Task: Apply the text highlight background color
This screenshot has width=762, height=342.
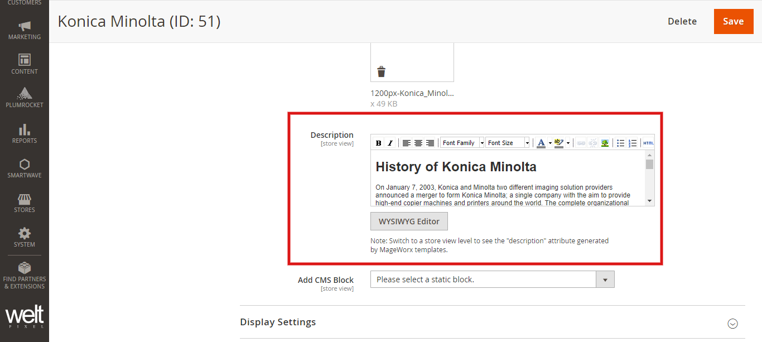Action: [559, 143]
